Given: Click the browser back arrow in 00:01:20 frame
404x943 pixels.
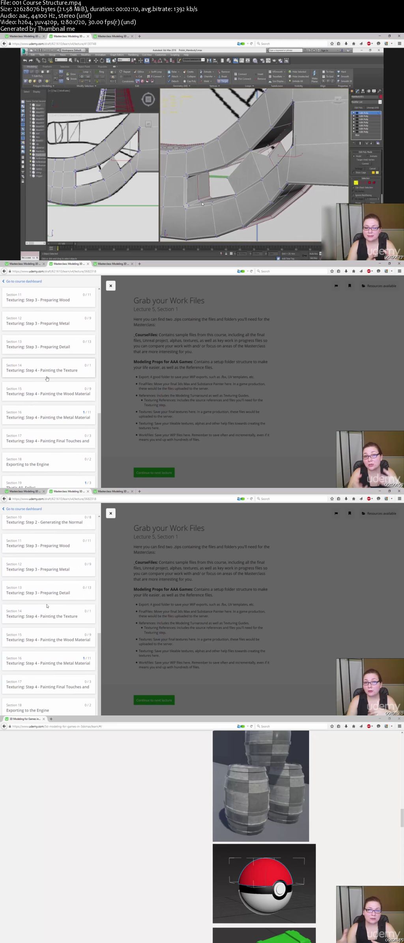Looking at the screenshot, I should tap(4, 499).
